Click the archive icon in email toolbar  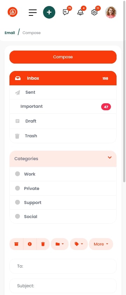click(x=16, y=244)
